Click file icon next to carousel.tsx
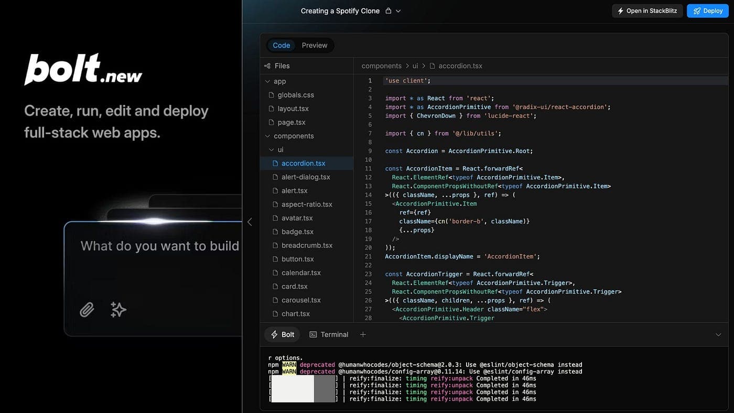The height and width of the screenshot is (413, 734). (x=275, y=300)
